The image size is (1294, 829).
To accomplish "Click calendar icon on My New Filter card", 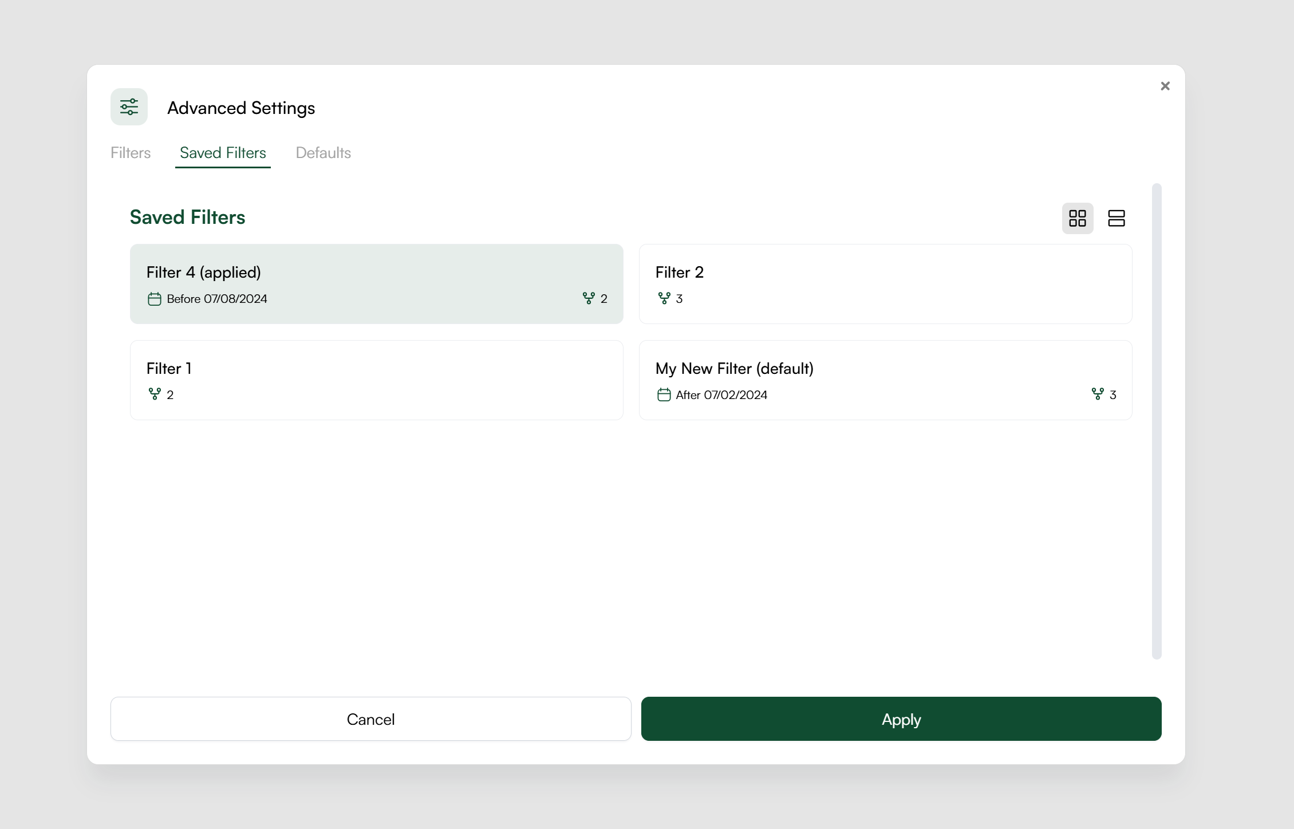I will (x=664, y=394).
